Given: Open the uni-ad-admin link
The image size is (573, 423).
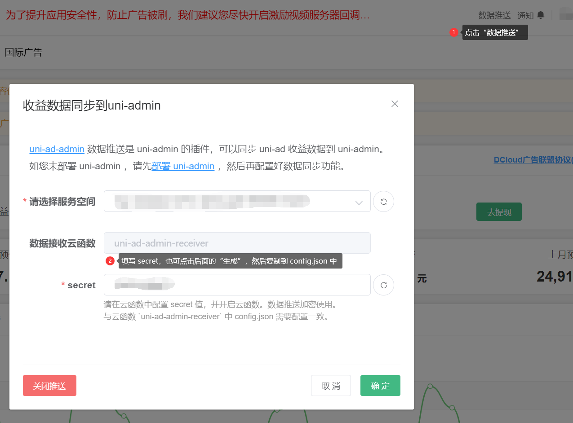Looking at the screenshot, I should [x=57, y=149].
